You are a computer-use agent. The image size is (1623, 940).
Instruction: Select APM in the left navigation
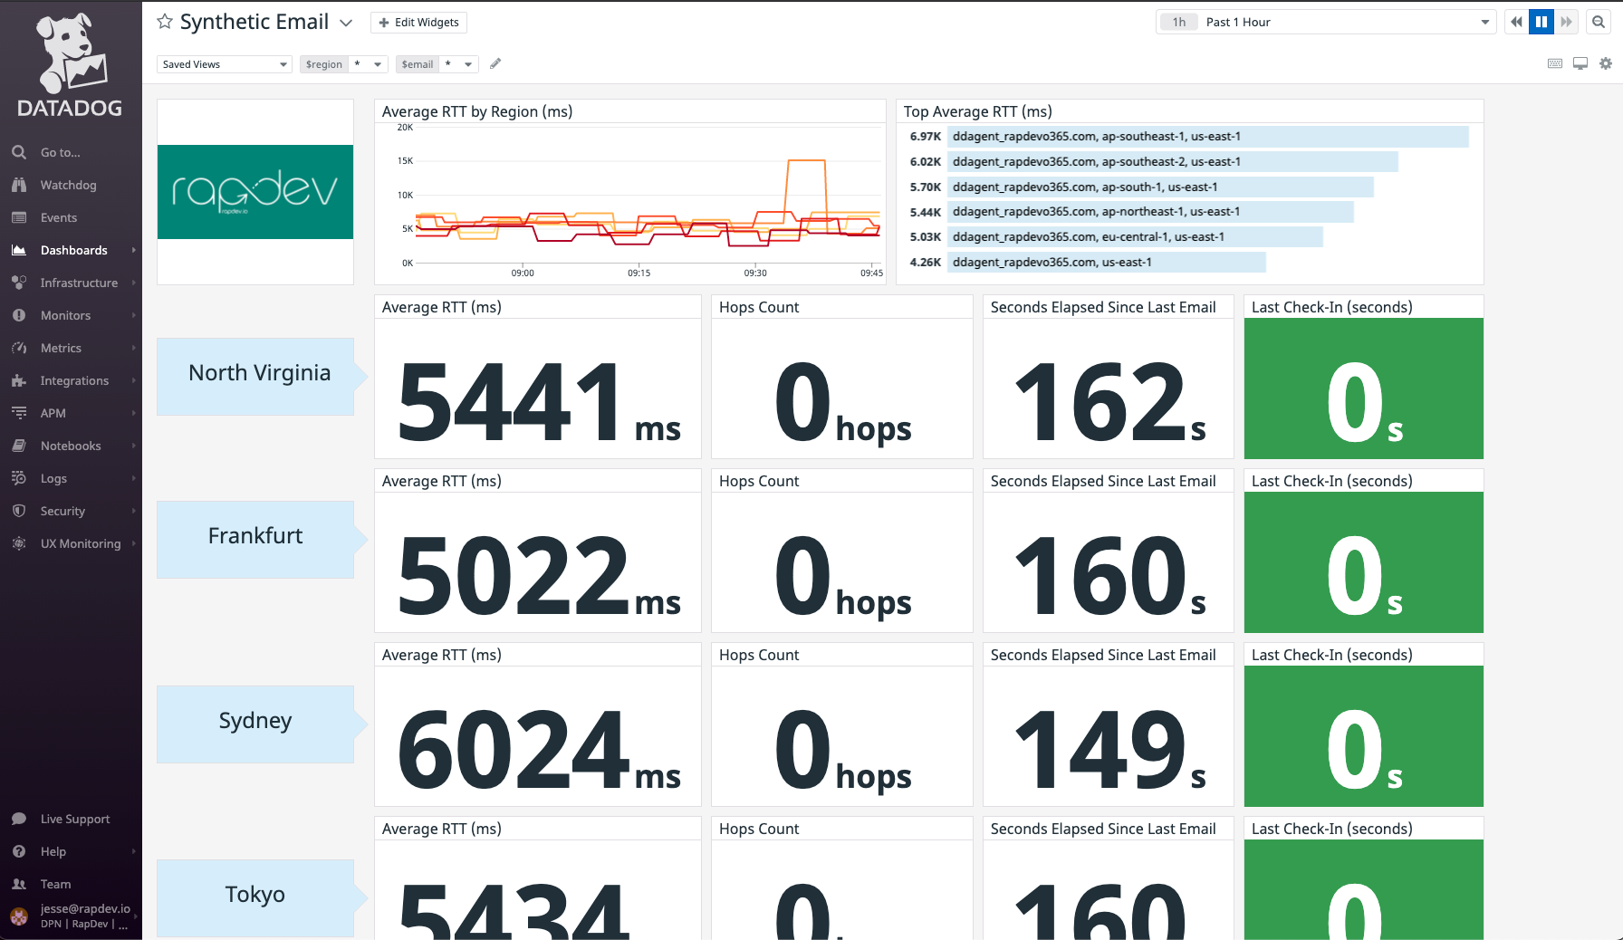pyautogui.click(x=54, y=413)
